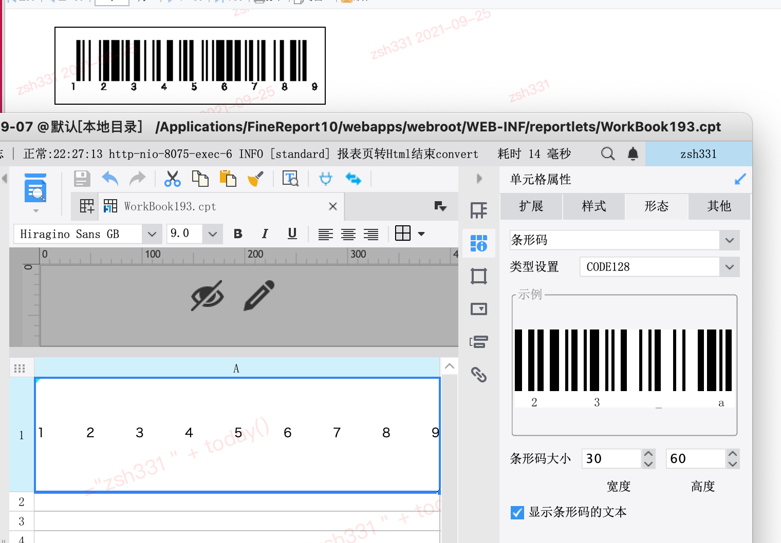Screen dimensions: 781x543
Task: Click the zsh331 user account button
Action: point(698,154)
